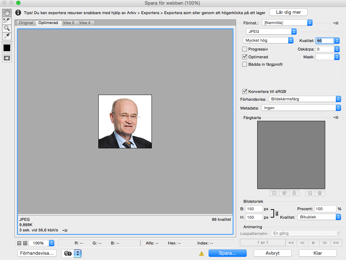The image size is (346, 260).
Task: Go to last animation frame
Action: [x=336, y=243]
